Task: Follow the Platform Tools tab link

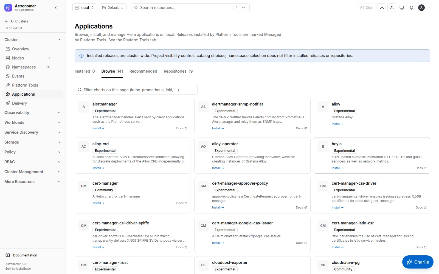Action: tap(140, 40)
